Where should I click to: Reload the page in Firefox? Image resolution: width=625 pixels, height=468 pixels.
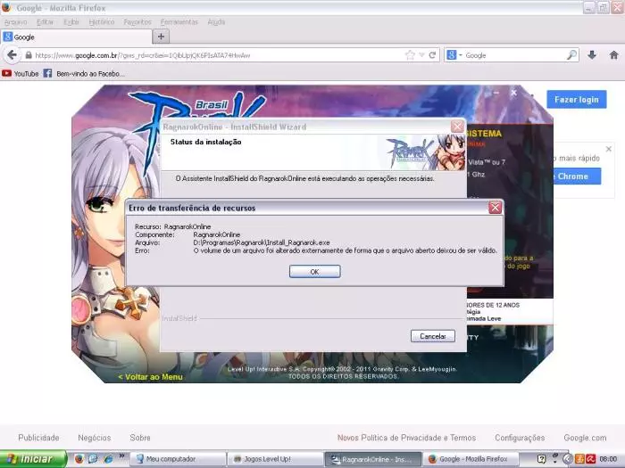432,55
